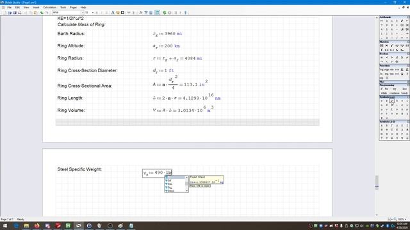Click the Print toolbar icon
The height and width of the screenshot is (230, 410).
20,13
